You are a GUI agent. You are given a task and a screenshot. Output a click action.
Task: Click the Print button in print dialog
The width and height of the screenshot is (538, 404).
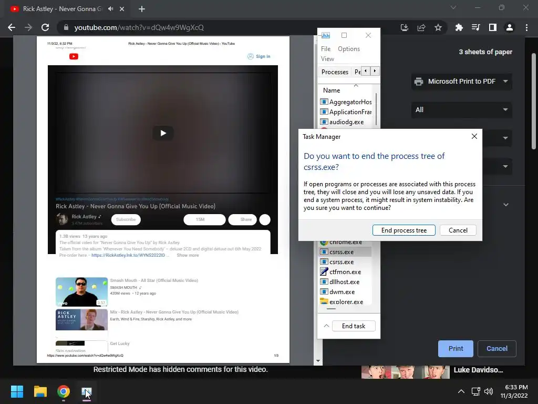[456, 349]
